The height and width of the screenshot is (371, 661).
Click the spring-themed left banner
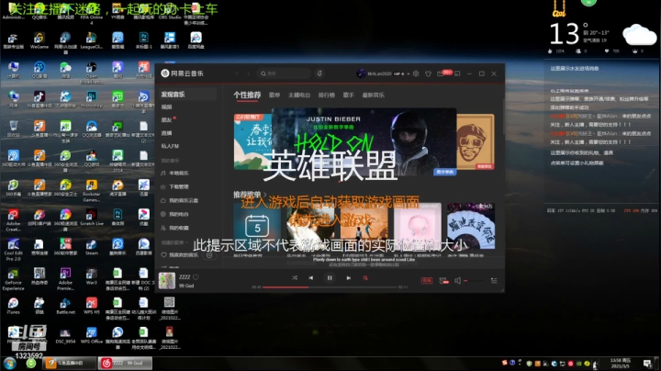click(253, 141)
